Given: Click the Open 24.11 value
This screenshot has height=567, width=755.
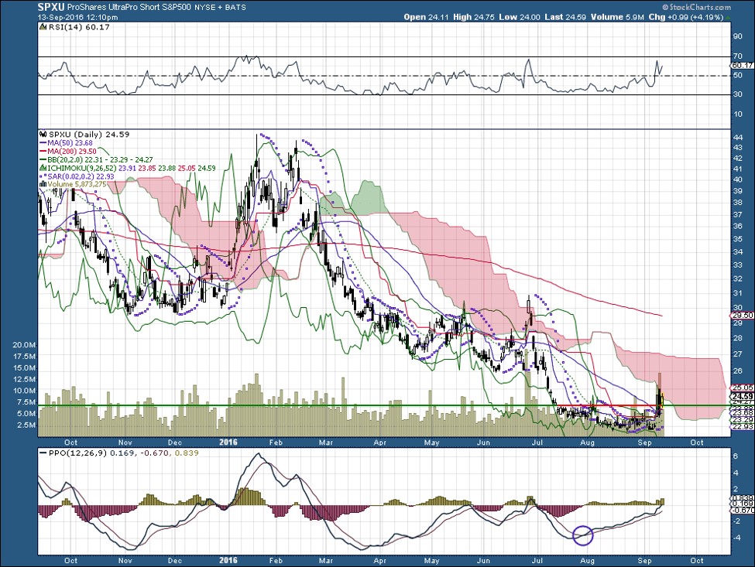Looking at the screenshot, I should pyautogui.click(x=426, y=17).
